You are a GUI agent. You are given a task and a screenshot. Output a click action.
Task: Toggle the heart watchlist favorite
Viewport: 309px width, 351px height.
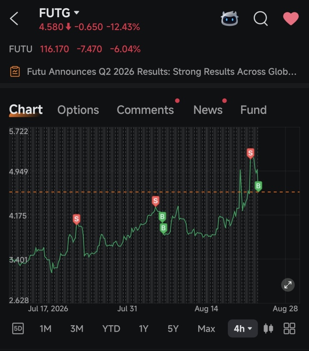pyautogui.click(x=291, y=18)
